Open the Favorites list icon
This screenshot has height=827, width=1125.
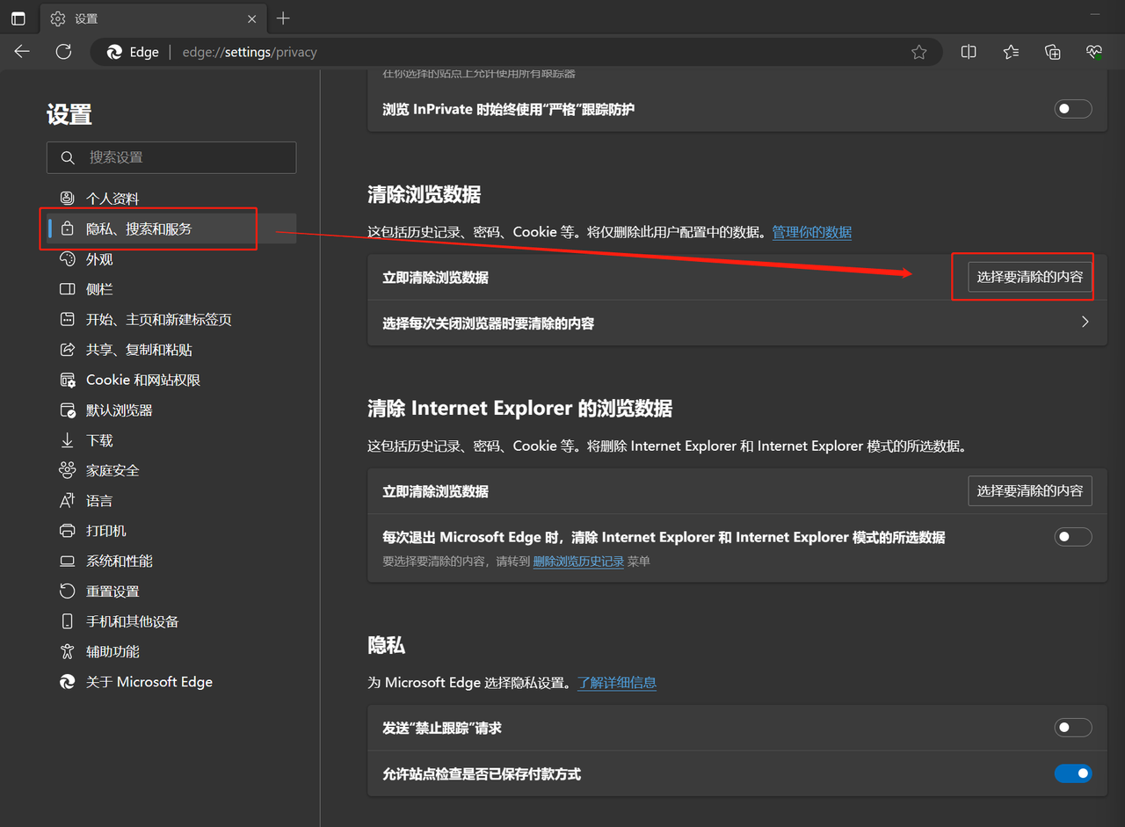coord(1011,52)
